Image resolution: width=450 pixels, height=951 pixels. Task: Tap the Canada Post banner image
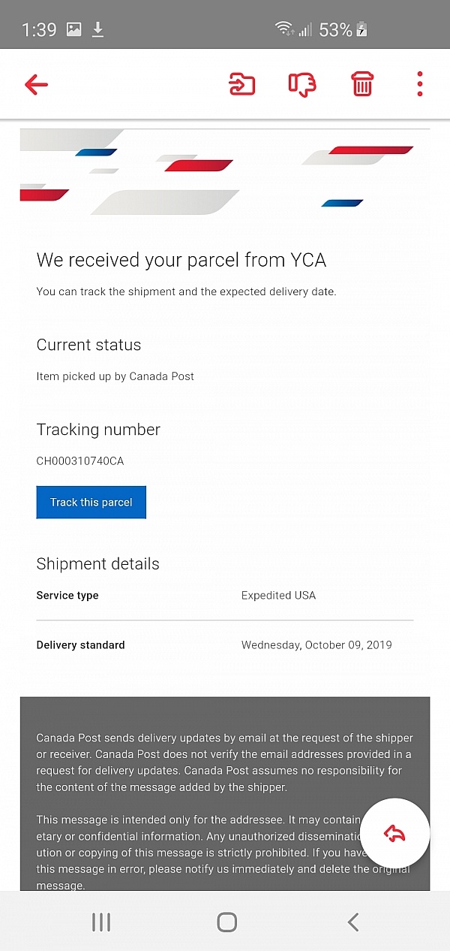click(224, 173)
